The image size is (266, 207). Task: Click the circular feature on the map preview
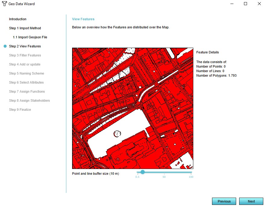pyautogui.click(x=117, y=133)
